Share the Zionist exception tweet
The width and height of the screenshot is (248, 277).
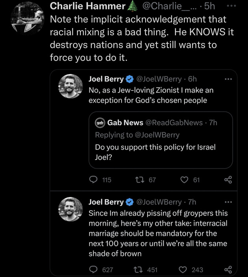point(228,180)
